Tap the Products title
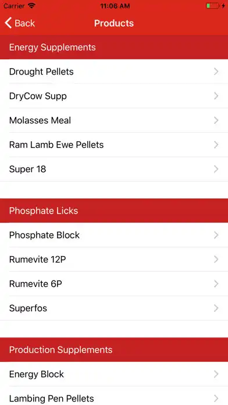The width and height of the screenshot is (228, 405). [114, 23]
